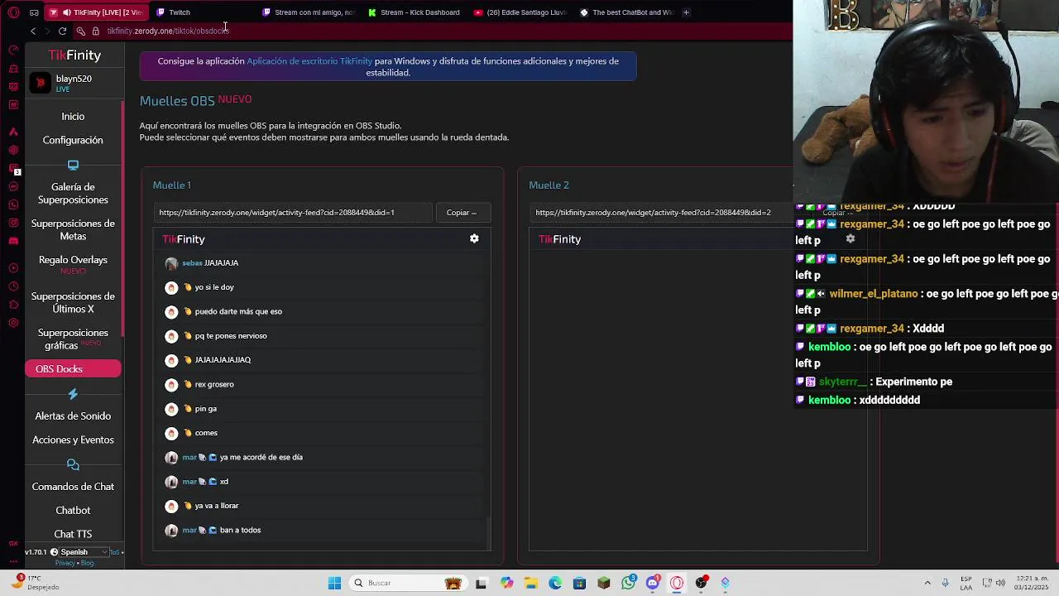Click Muelle 1 widget URL field
Viewport: 1059px width, 596px height.
point(293,213)
